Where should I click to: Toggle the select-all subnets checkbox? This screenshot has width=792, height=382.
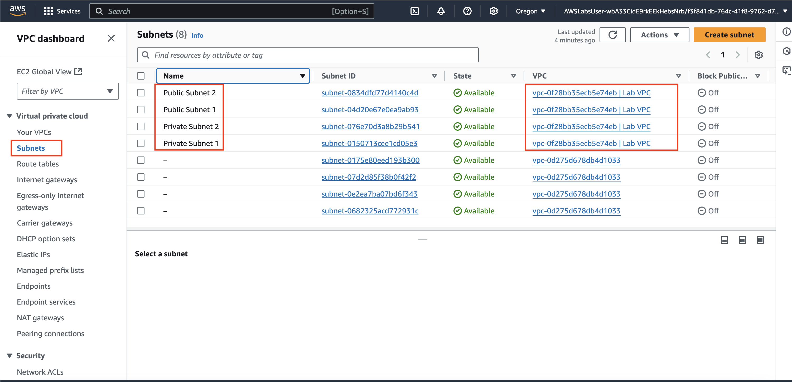(141, 76)
